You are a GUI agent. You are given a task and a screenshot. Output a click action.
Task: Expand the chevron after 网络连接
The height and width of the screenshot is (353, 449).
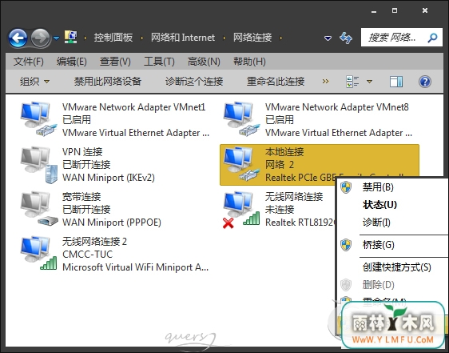tap(281, 38)
